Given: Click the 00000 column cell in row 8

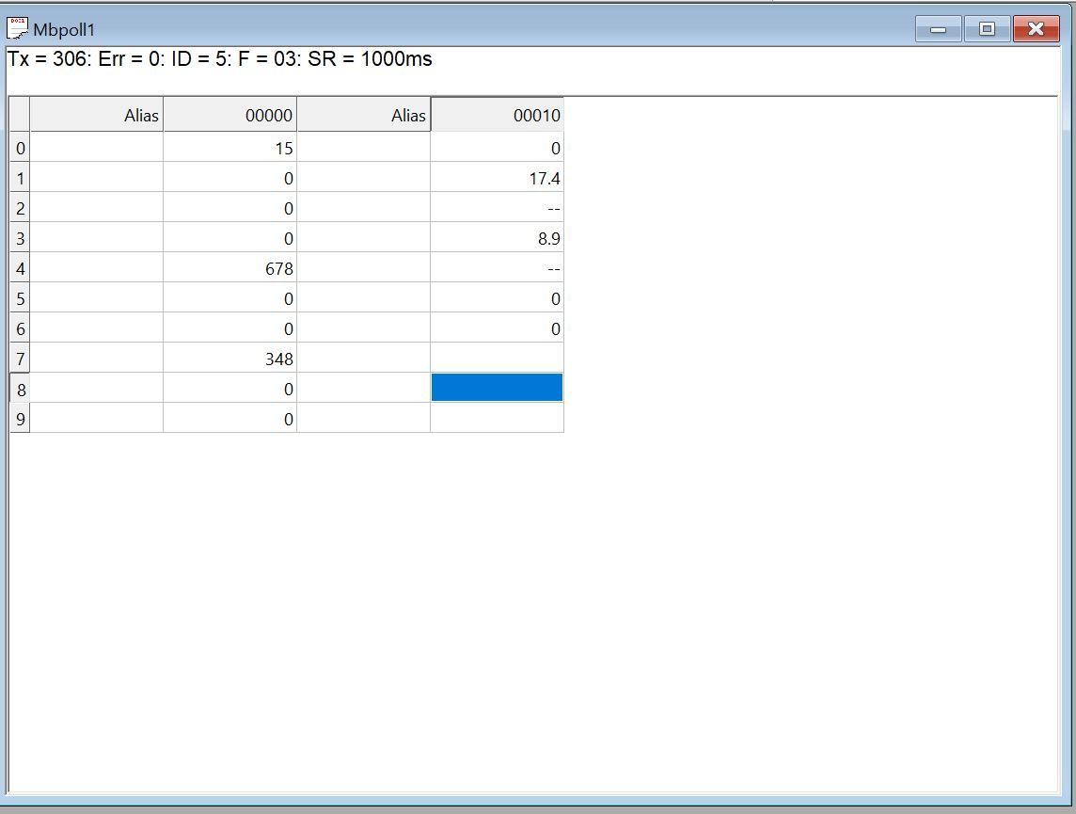Looking at the screenshot, I should [229, 389].
